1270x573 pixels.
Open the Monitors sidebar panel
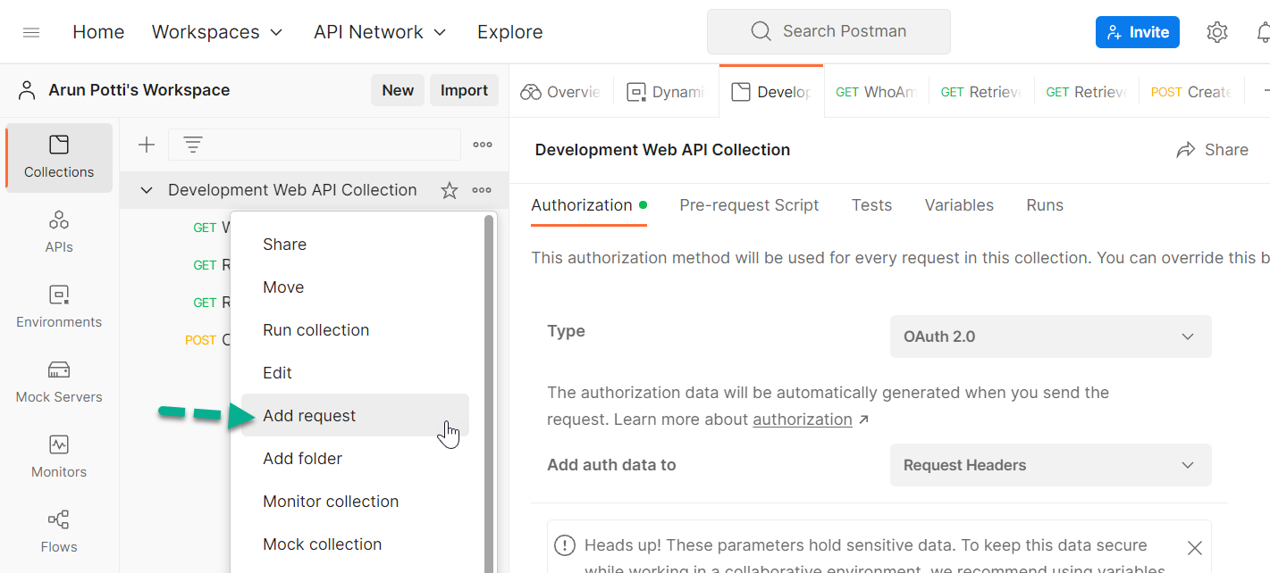tap(58, 456)
